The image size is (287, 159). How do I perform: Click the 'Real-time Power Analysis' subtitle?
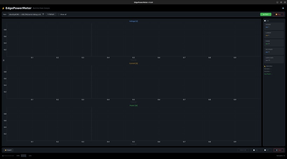41,8
